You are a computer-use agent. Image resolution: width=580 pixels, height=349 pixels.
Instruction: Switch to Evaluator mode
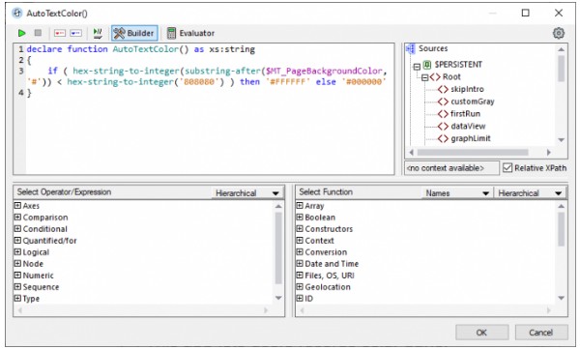click(x=190, y=33)
